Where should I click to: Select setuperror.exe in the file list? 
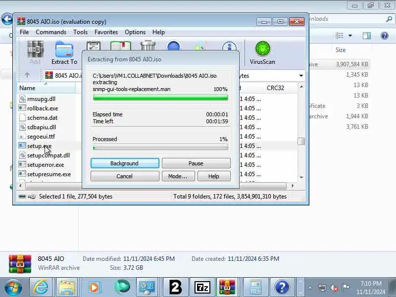[x=42, y=165]
